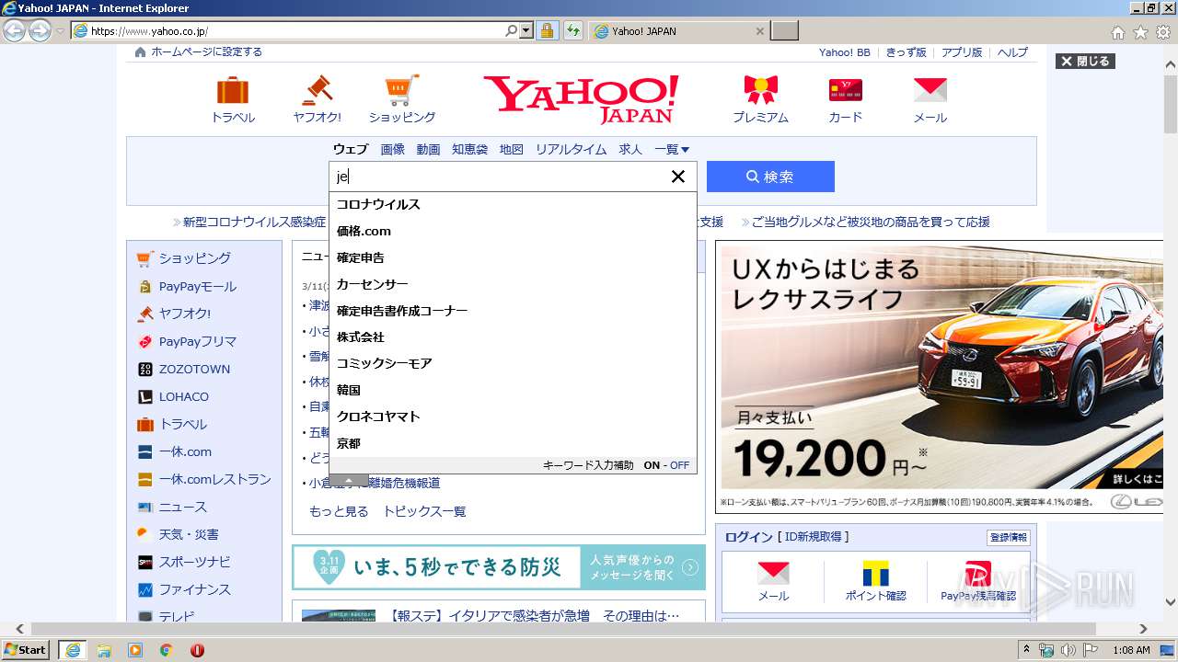Viewport: 1178px width, 662px height.
Task: Select the Yahoo! JAPAN browser tab
Action: point(678,31)
